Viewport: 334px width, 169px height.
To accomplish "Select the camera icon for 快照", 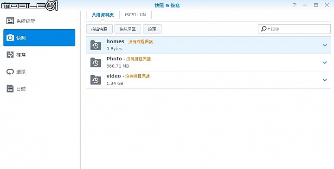I will pos(10,38).
